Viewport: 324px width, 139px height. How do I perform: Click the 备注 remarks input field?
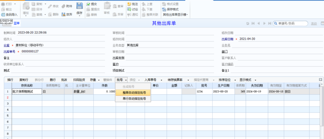pyautogui.click(x=58, y=58)
